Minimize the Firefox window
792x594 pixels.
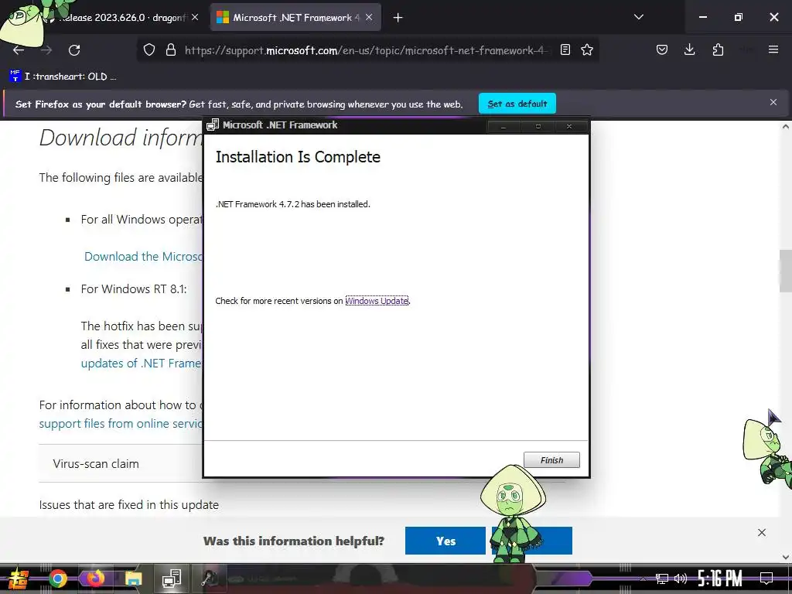(702, 17)
